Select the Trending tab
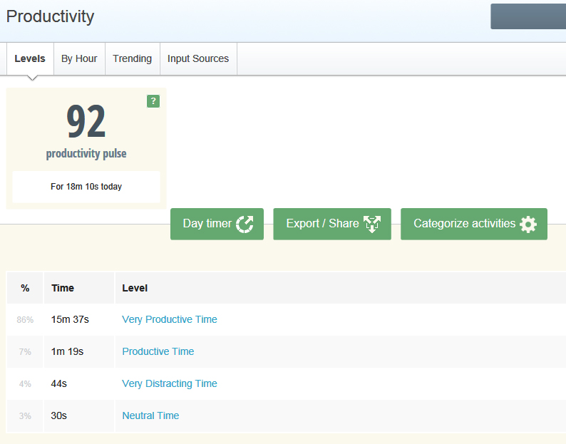566x444 pixels. (132, 58)
